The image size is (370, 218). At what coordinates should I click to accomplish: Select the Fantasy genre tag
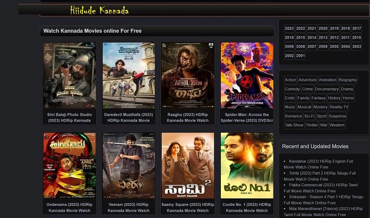pyautogui.click(x=319, y=98)
